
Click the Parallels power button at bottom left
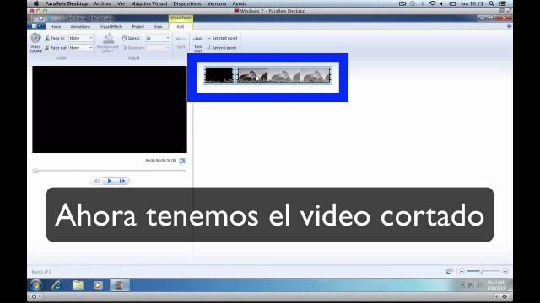[x=35, y=296]
